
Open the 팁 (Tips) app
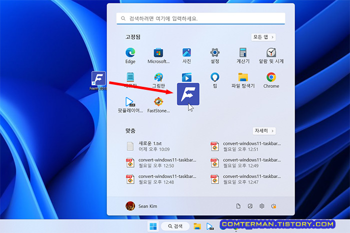pyautogui.click(x=214, y=80)
